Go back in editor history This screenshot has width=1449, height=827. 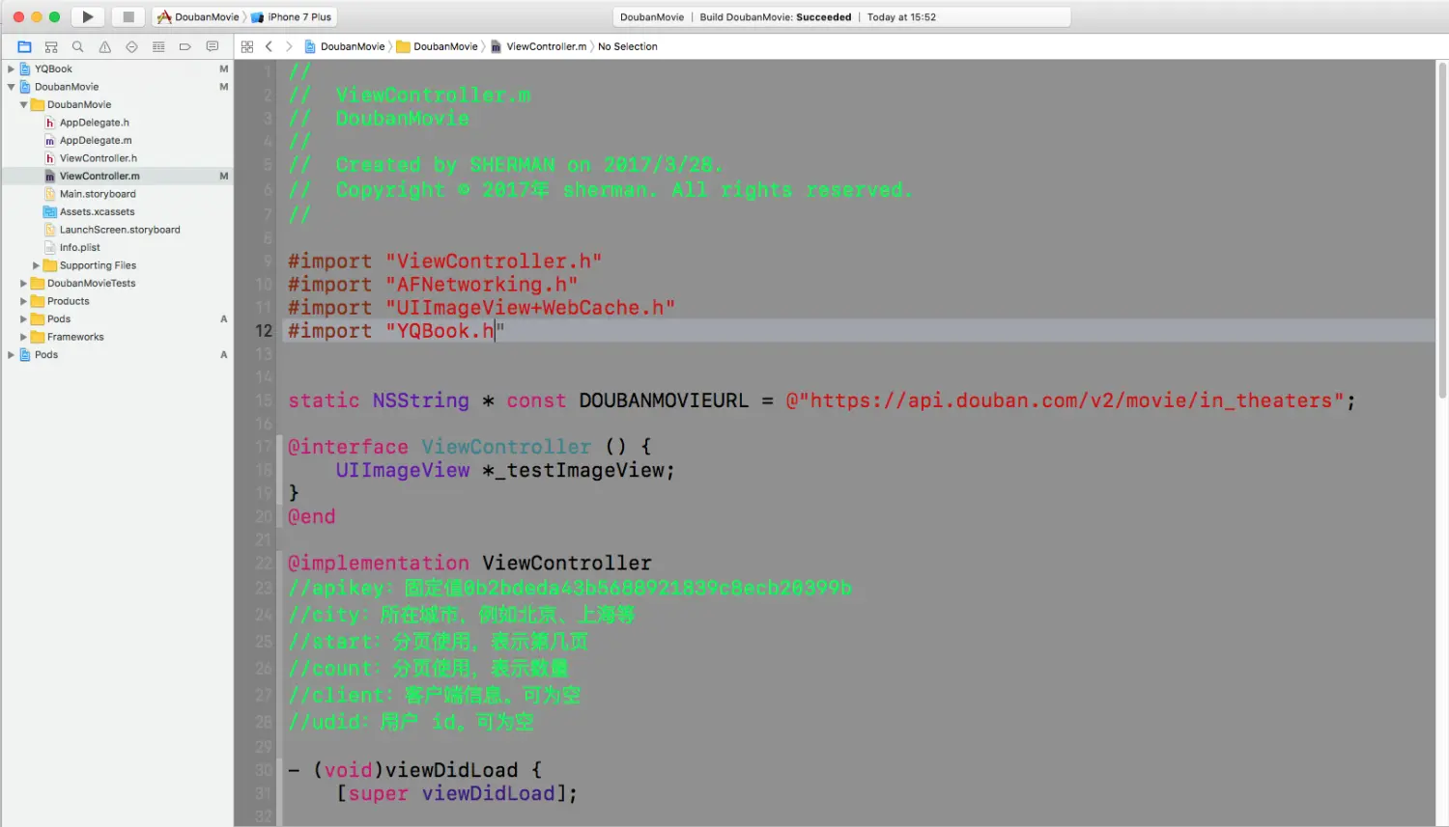click(269, 46)
